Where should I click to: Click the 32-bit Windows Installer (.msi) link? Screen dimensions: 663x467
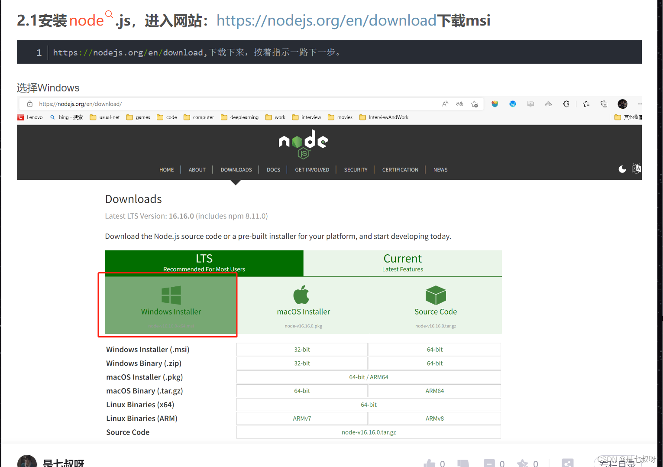coord(302,350)
